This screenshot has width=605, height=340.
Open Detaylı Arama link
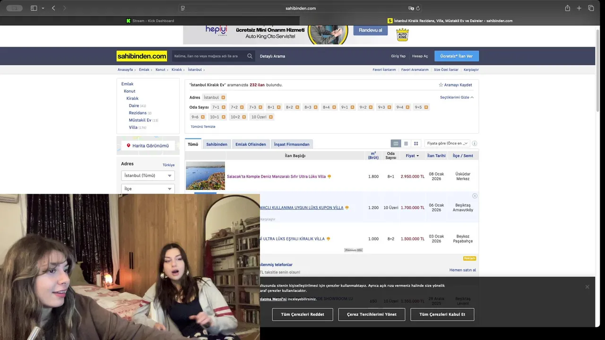point(272,56)
